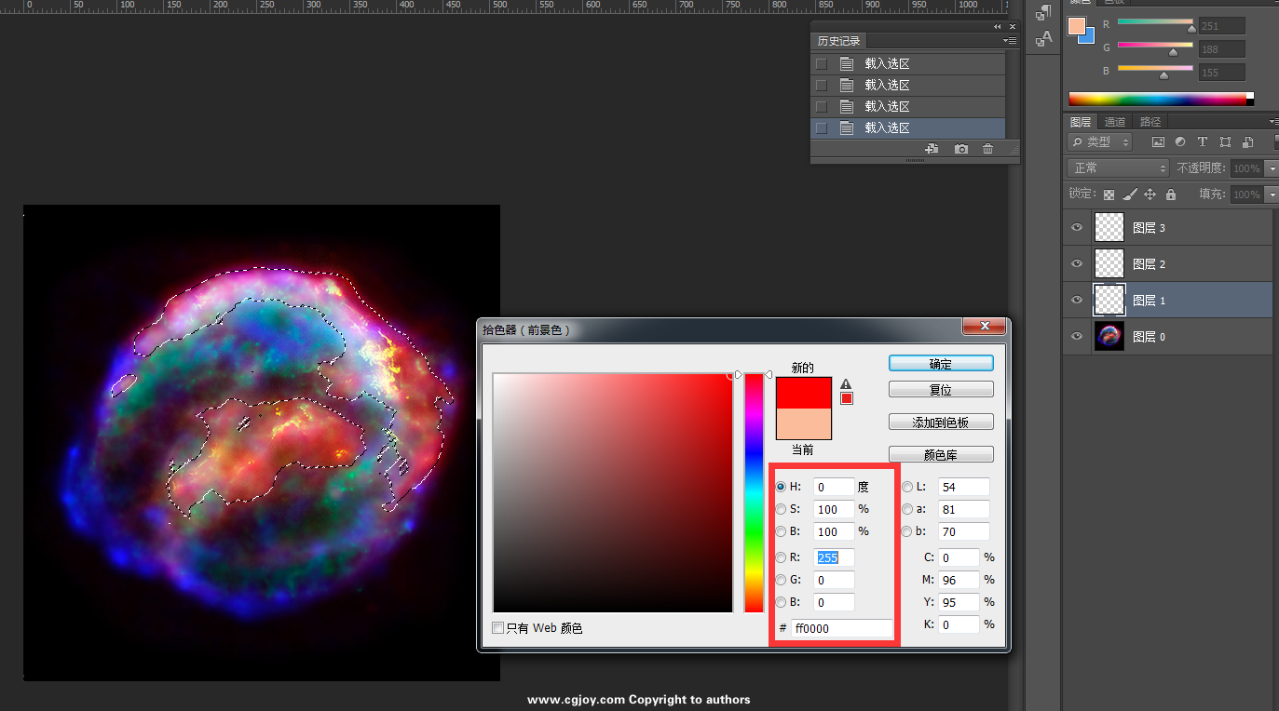Screen dimensions: 1279x711
Task: Open the 正常 blend mode dropdown
Action: point(1118,168)
